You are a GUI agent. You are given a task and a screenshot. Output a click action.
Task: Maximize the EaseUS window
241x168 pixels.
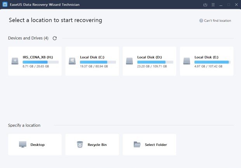click(x=229, y=5)
